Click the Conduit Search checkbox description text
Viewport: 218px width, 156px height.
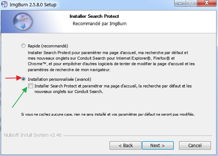click(x=113, y=89)
